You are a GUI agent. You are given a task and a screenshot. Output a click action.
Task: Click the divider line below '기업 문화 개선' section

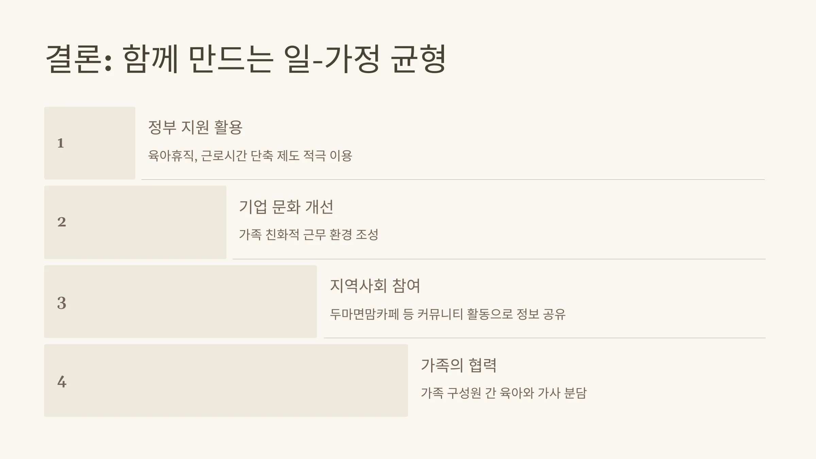(x=499, y=259)
